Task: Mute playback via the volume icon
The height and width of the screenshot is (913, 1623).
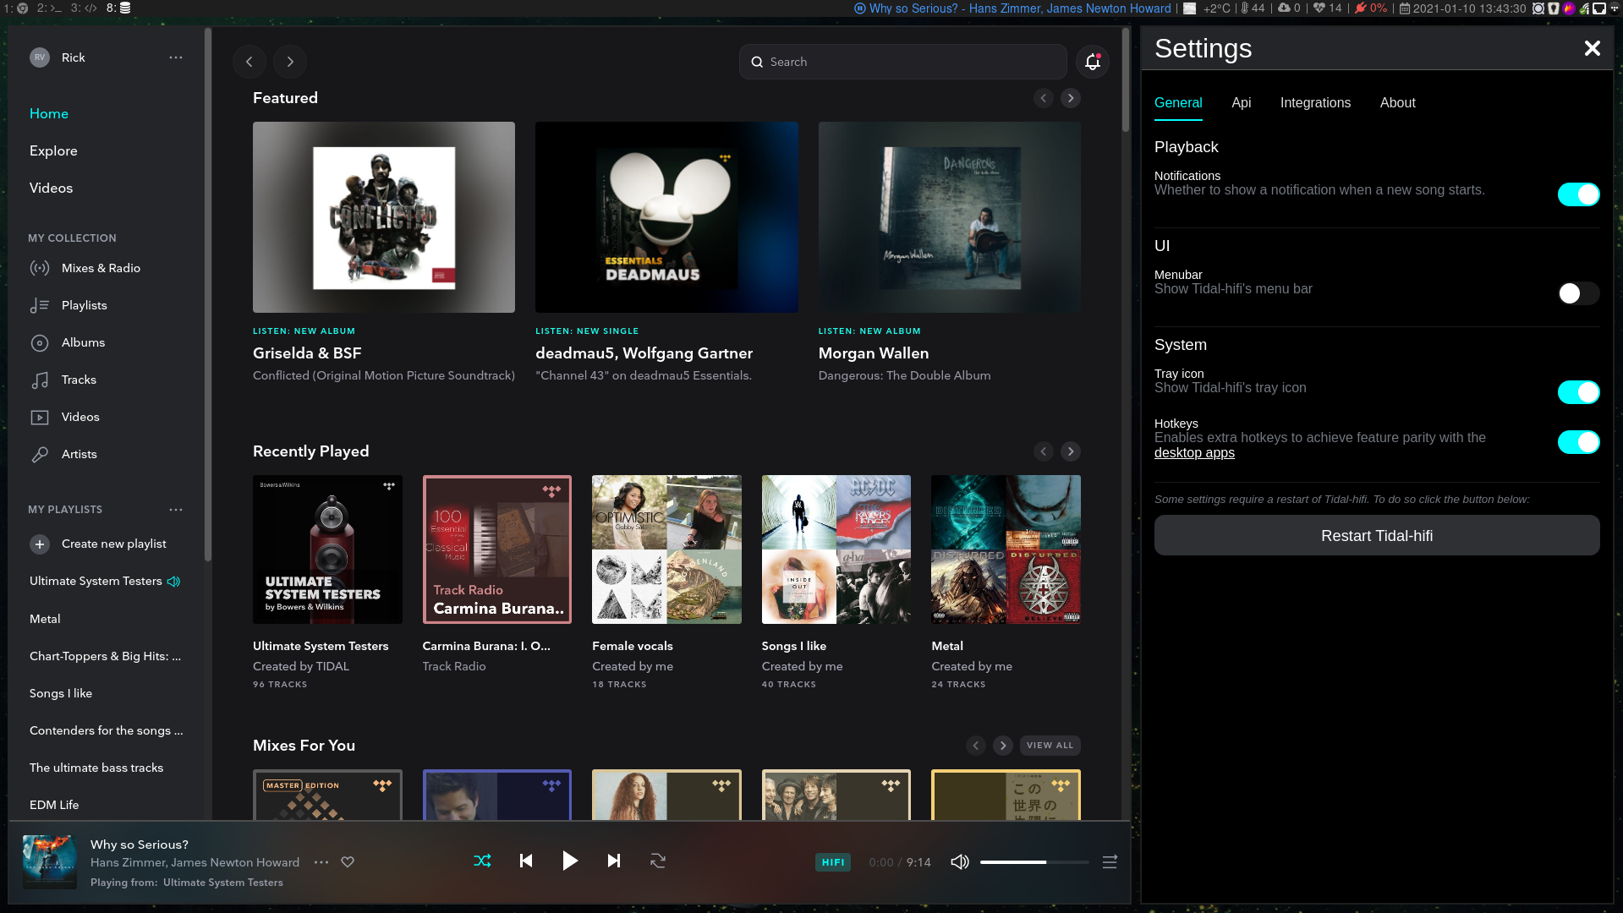Action: 960,861
